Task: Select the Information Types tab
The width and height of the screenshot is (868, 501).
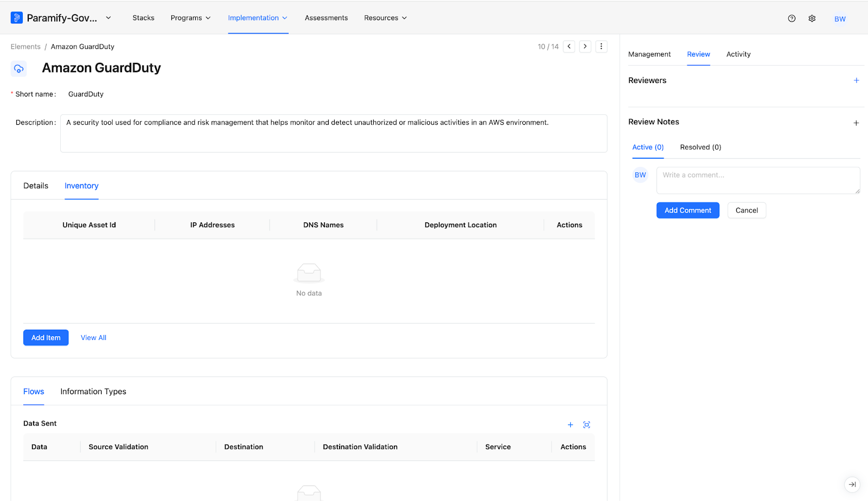Action: [93, 391]
